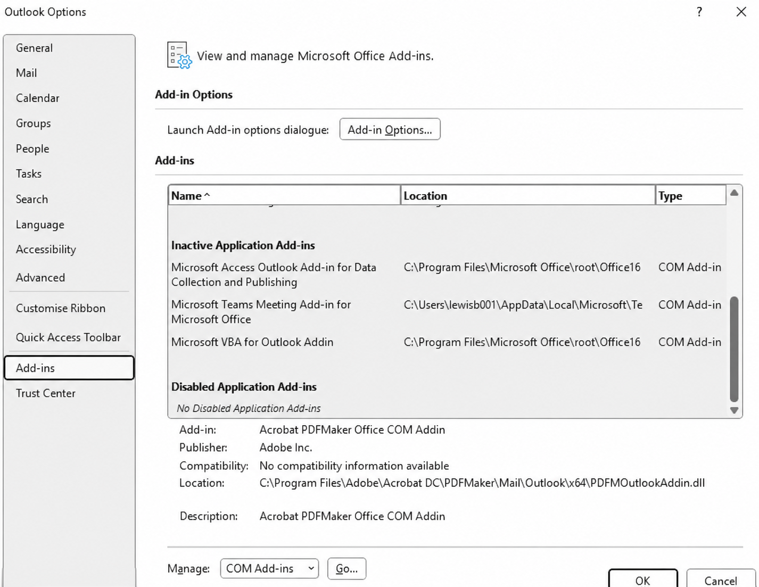The image size is (759, 587).
Task: Click the Teams add-in AppData location path
Action: pyautogui.click(x=523, y=305)
